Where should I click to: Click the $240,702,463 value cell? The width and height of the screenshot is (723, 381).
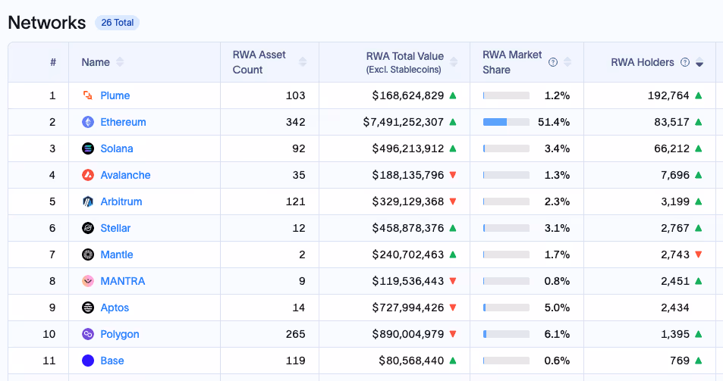pos(408,255)
